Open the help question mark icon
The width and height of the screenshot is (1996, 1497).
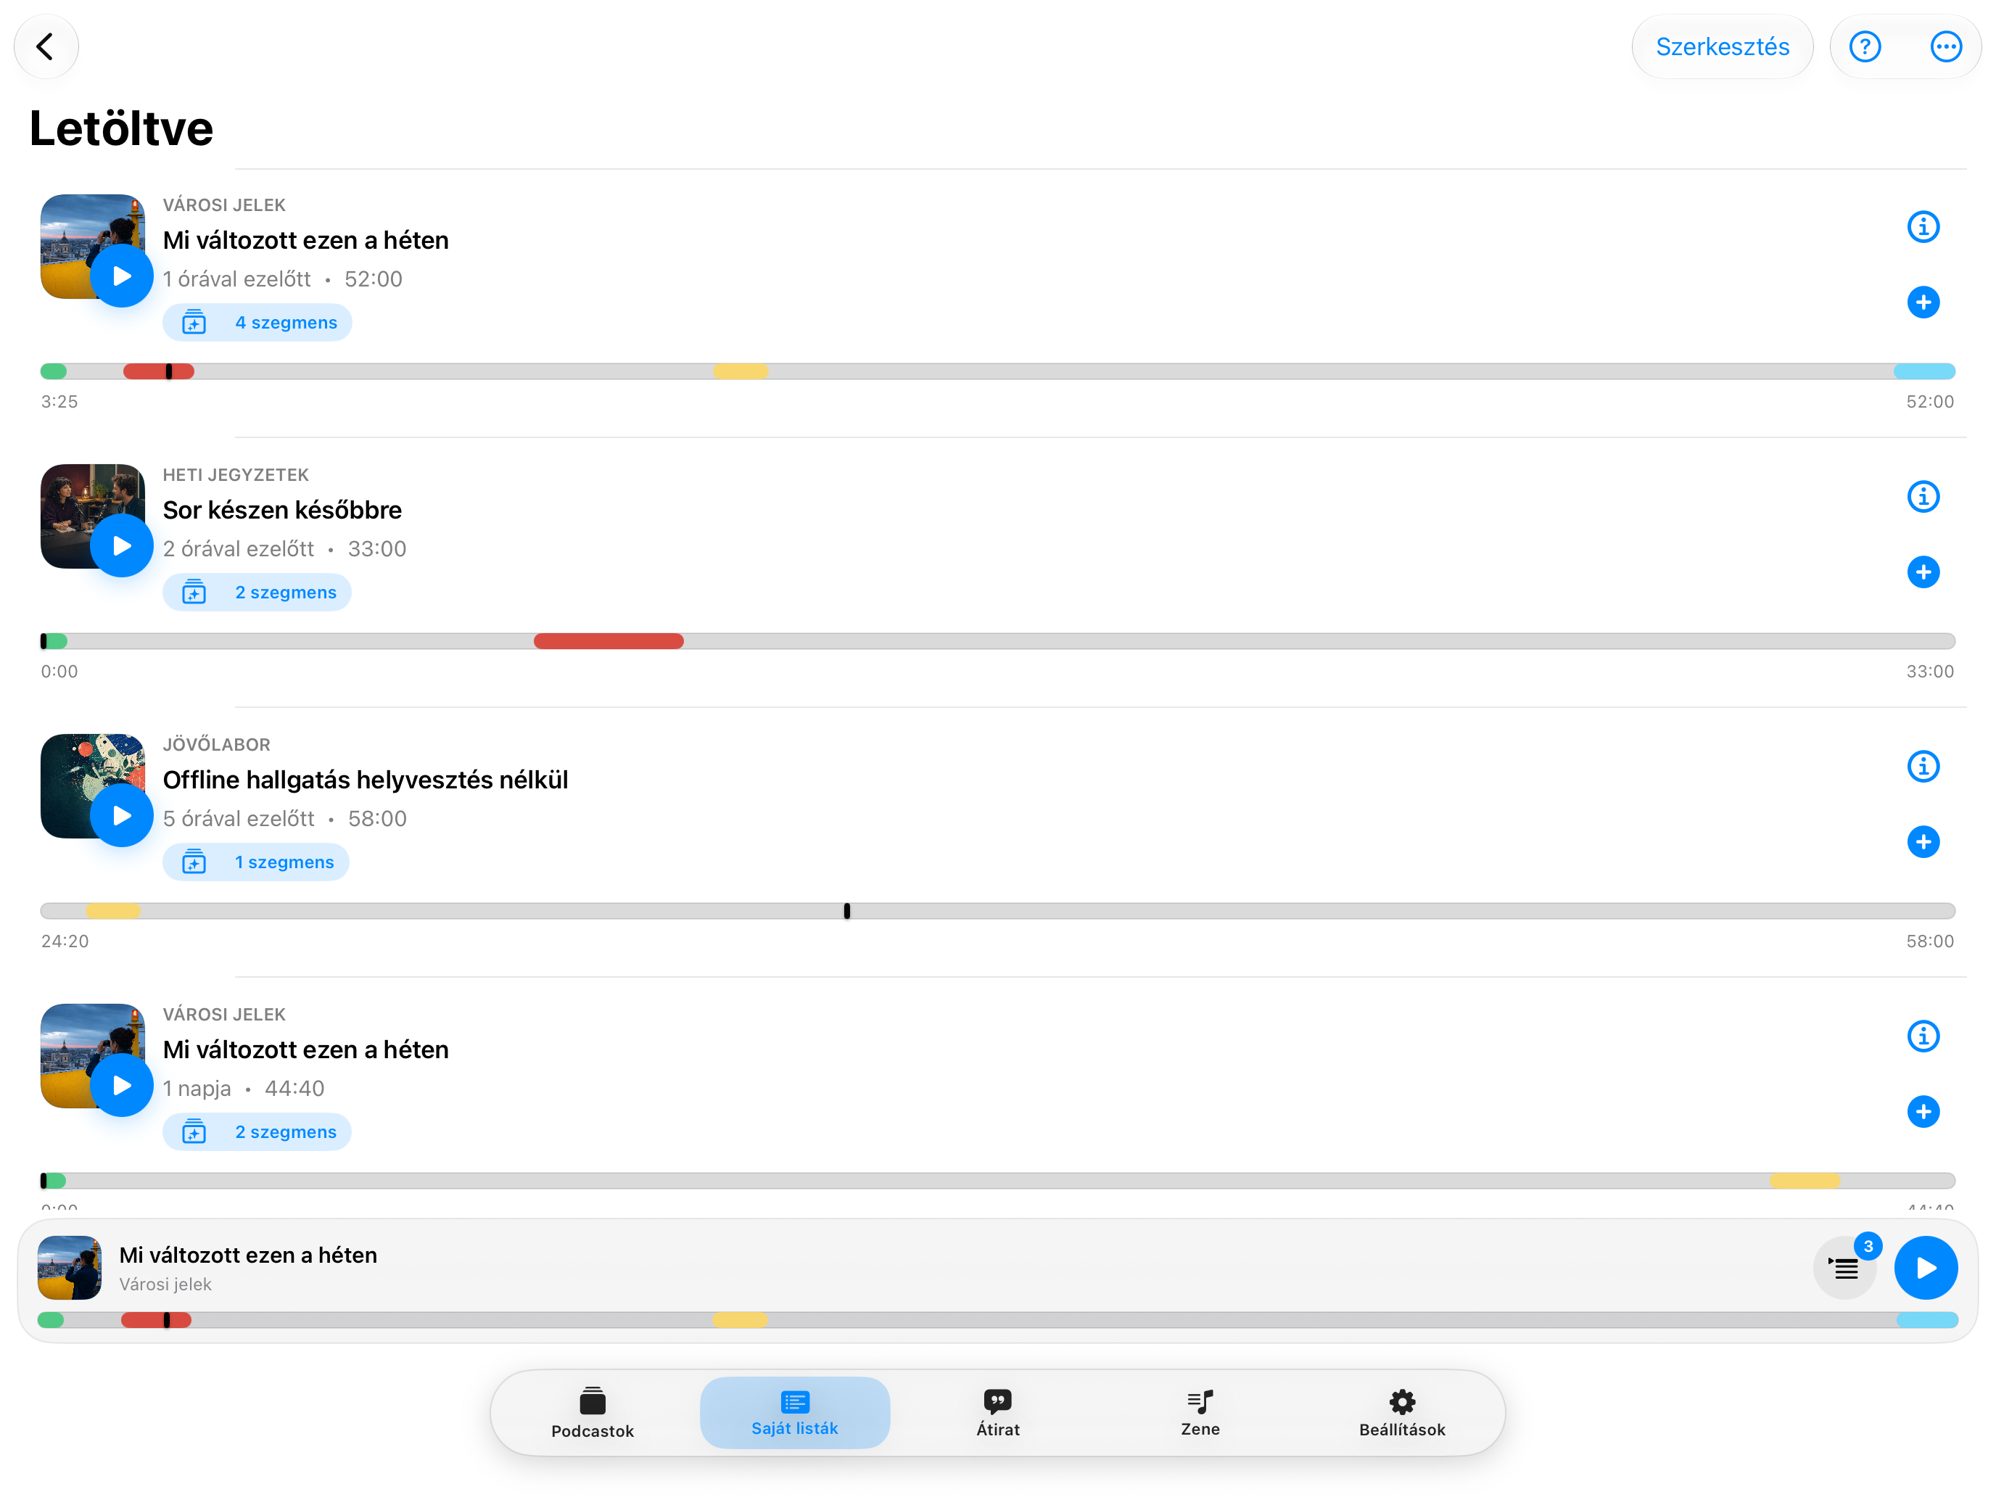tap(1864, 47)
